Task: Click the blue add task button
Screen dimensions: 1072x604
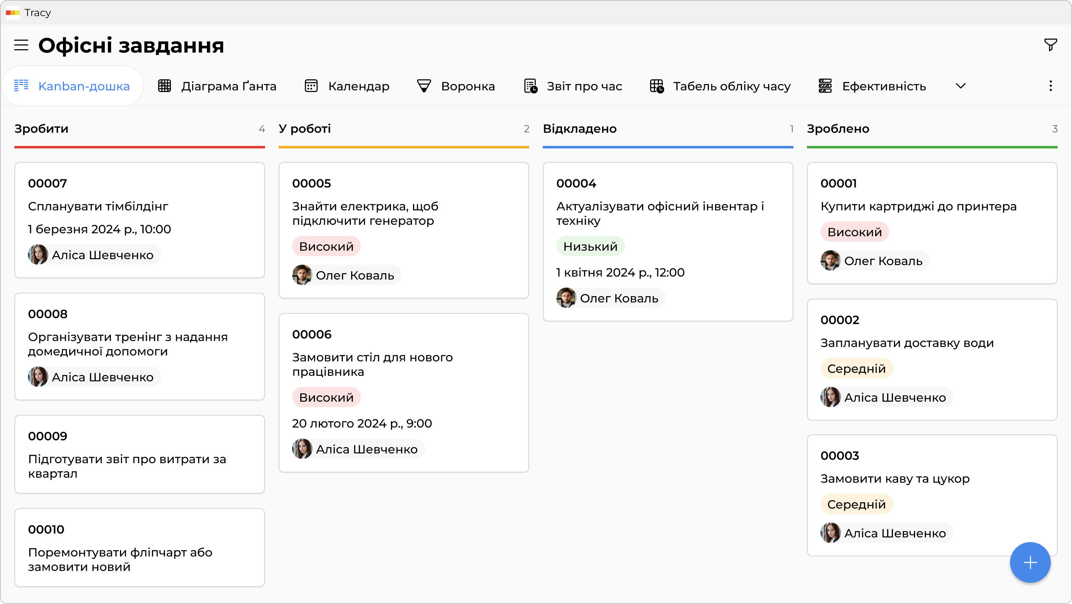Action: (x=1030, y=562)
